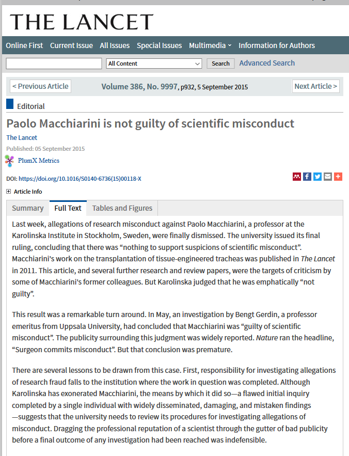Share article on Facebook
This screenshot has height=456, width=349.
pos(307,177)
